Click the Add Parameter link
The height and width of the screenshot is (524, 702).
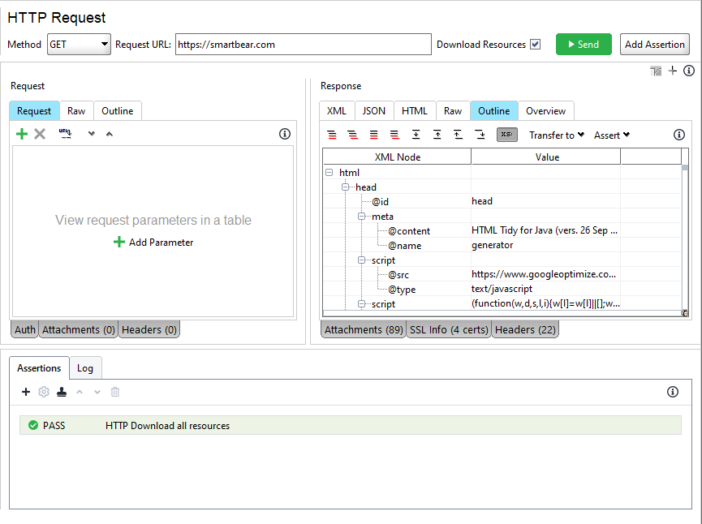click(153, 242)
